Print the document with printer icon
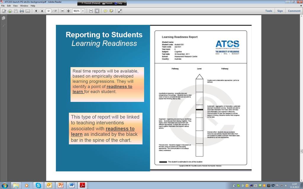This screenshot has width=303, height=189. click(x=22, y=11)
